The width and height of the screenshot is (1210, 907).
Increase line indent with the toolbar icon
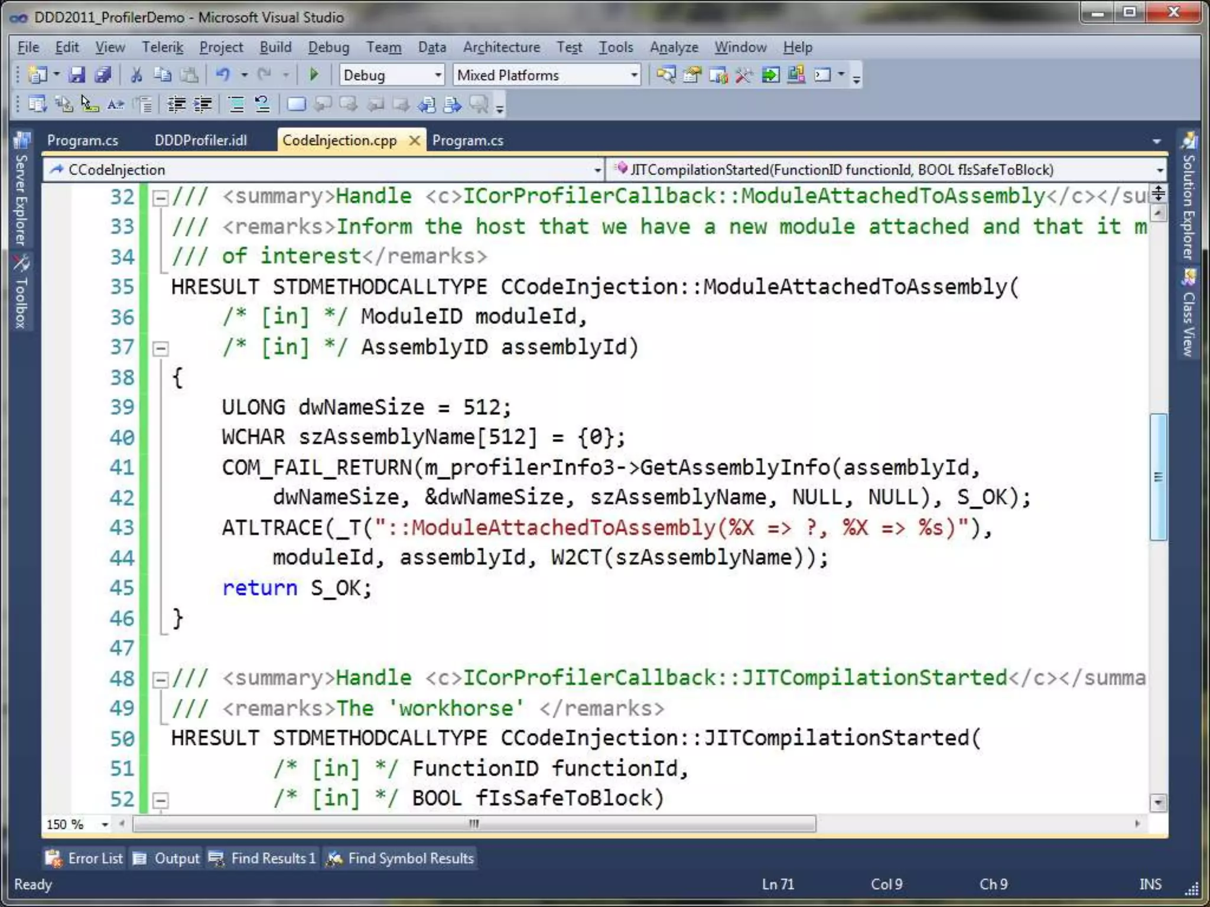click(x=203, y=105)
